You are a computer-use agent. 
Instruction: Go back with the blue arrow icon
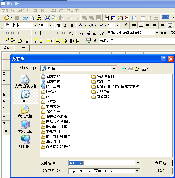coord(124,69)
